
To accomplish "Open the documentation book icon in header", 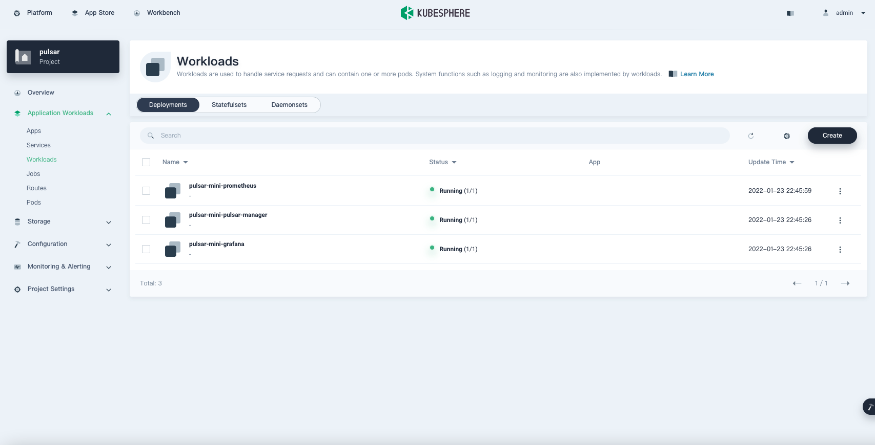I will coord(790,13).
